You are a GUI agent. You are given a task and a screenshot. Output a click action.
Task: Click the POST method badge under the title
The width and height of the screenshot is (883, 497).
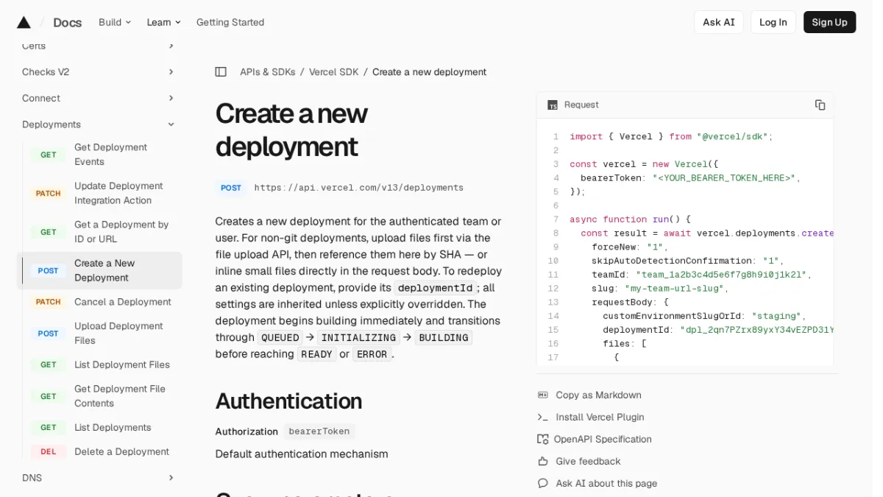coord(231,188)
